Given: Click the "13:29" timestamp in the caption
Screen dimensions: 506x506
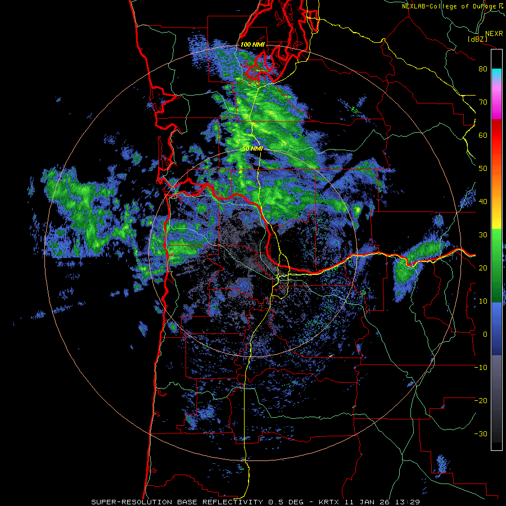Looking at the screenshot, I should tap(408, 502).
